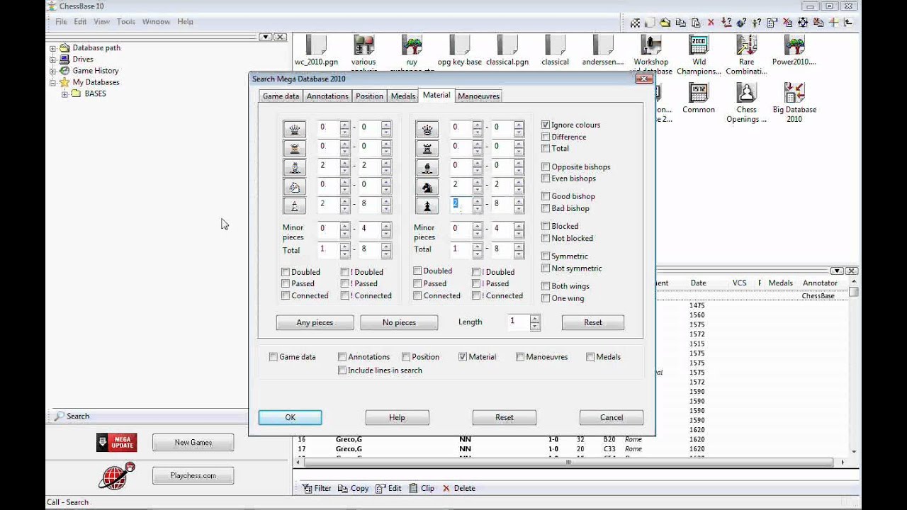The width and height of the screenshot is (907, 510).
Task: Cancel the search dialog
Action: click(x=612, y=417)
